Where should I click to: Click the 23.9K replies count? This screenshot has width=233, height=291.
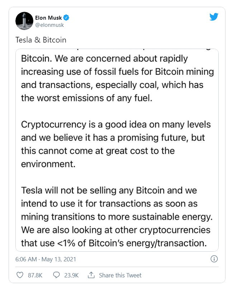pos(72,275)
